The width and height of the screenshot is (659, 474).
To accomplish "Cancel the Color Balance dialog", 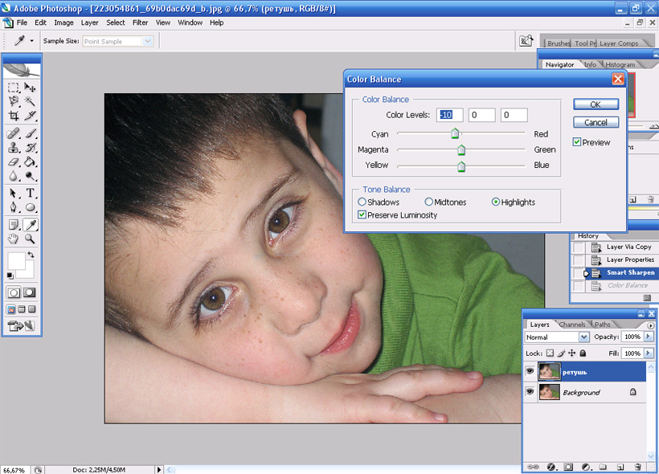I will [x=596, y=122].
